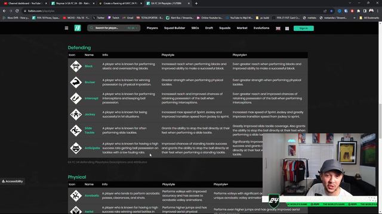This screenshot has height=214, width=382.
Task: Click the magnifier icon in player search
Action: [x=91, y=28]
